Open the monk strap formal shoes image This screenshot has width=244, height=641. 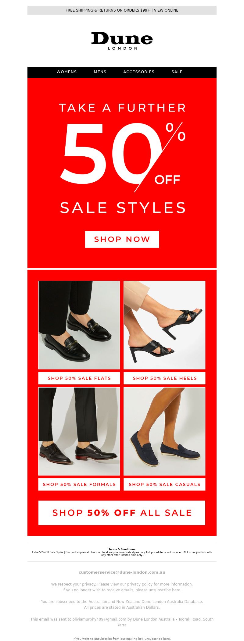point(79,431)
